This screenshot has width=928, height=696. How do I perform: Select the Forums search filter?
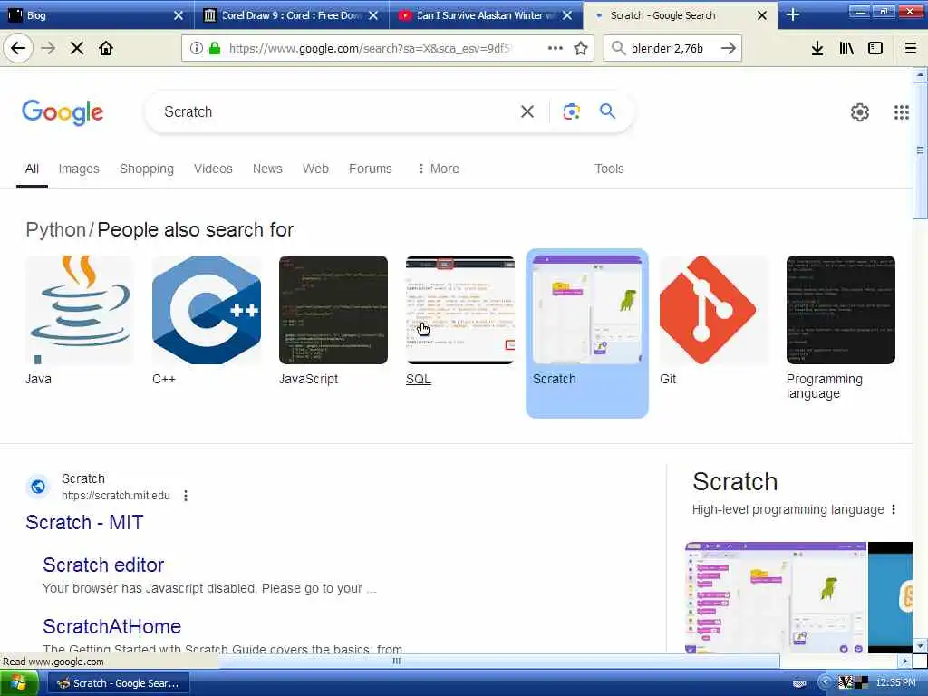click(371, 169)
